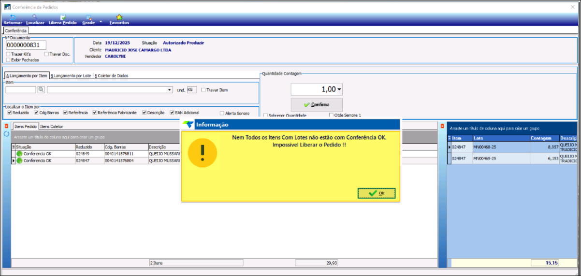
Task: Click the Grade toolbar icon
Action: tap(88, 17)
